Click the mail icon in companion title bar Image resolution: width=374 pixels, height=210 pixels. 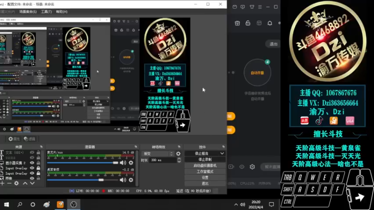pyautogui.click(x=235, y=7)
